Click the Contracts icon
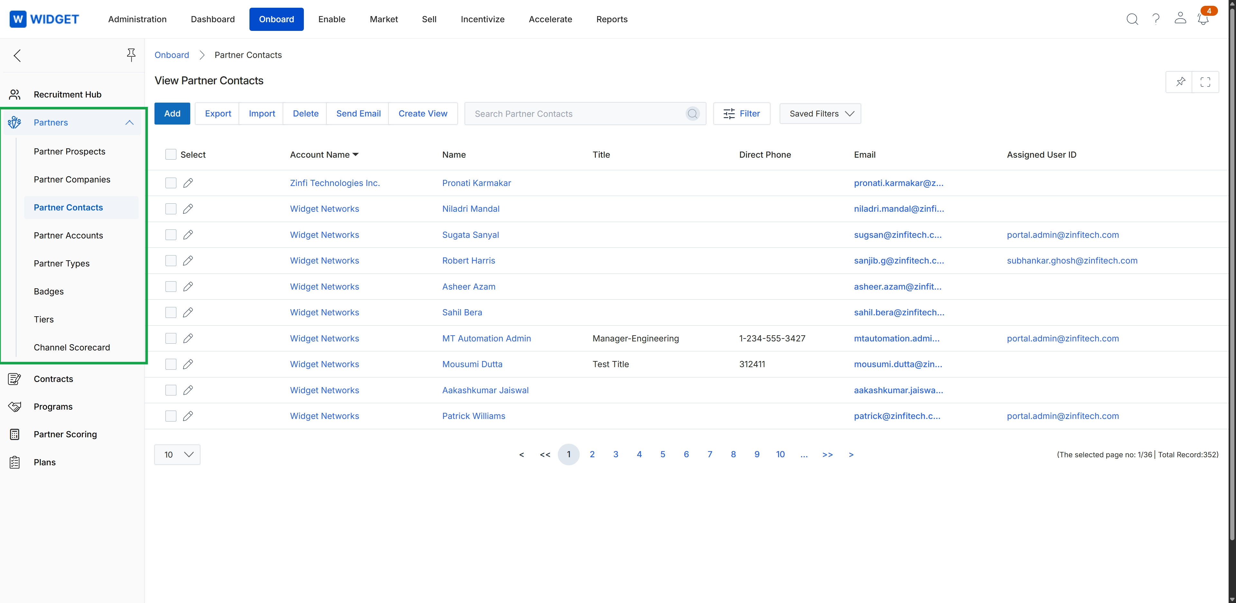This screenshot has height=603, width=1236. (15, 379)
